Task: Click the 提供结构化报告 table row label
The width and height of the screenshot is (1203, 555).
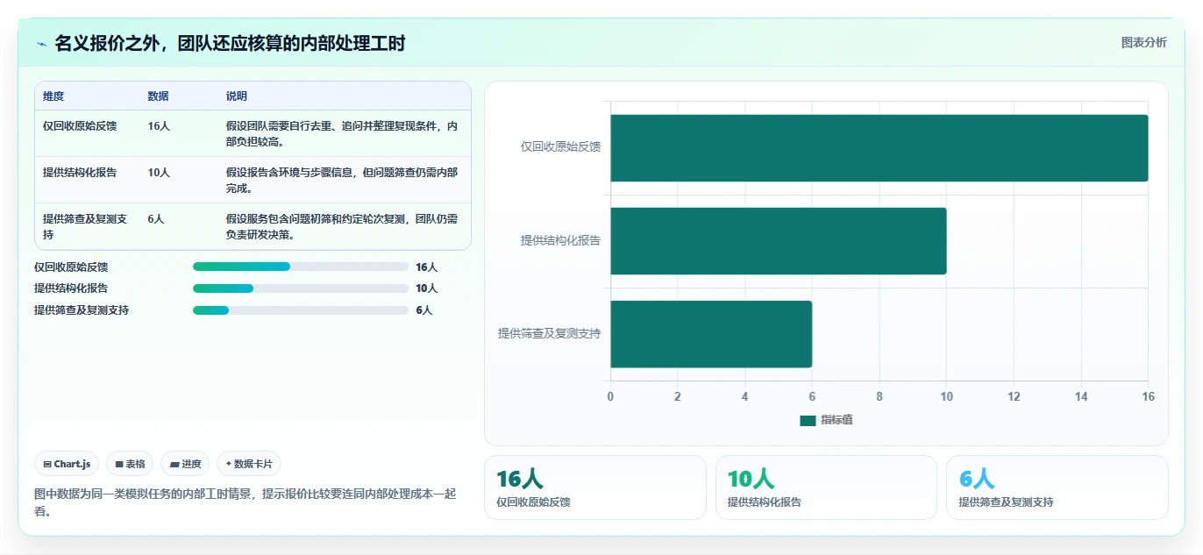Action: click(80, 172)
